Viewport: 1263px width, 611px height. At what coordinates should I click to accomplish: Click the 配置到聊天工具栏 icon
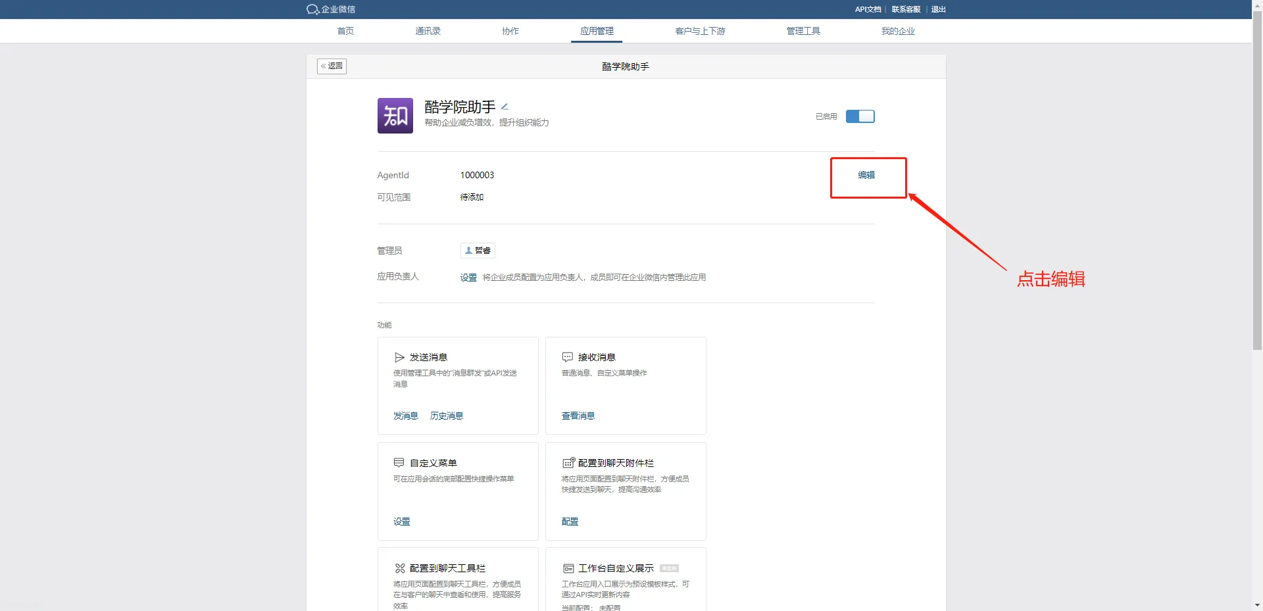click(x=399, y=568)
